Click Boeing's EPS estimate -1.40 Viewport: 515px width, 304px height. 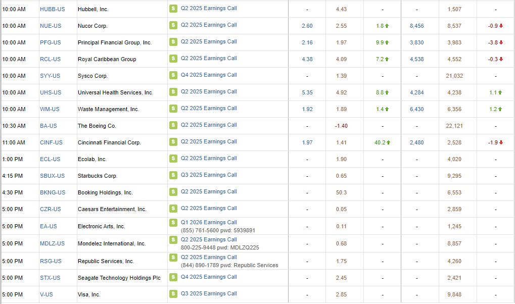341,126
